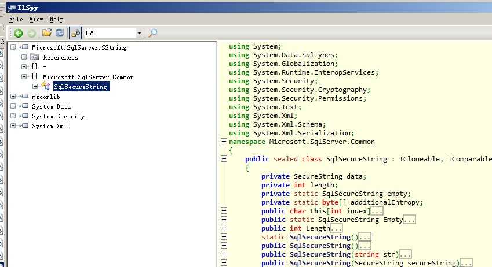Open the C# language dropdown
The image size is (492, 267).
tap(139, 33)
